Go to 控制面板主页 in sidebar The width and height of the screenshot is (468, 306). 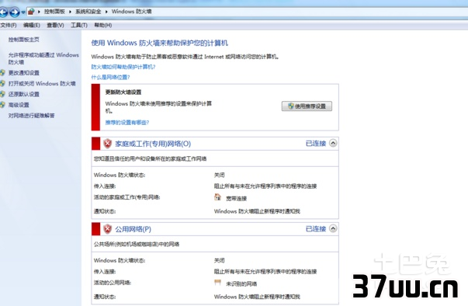[x=23, y=40]
